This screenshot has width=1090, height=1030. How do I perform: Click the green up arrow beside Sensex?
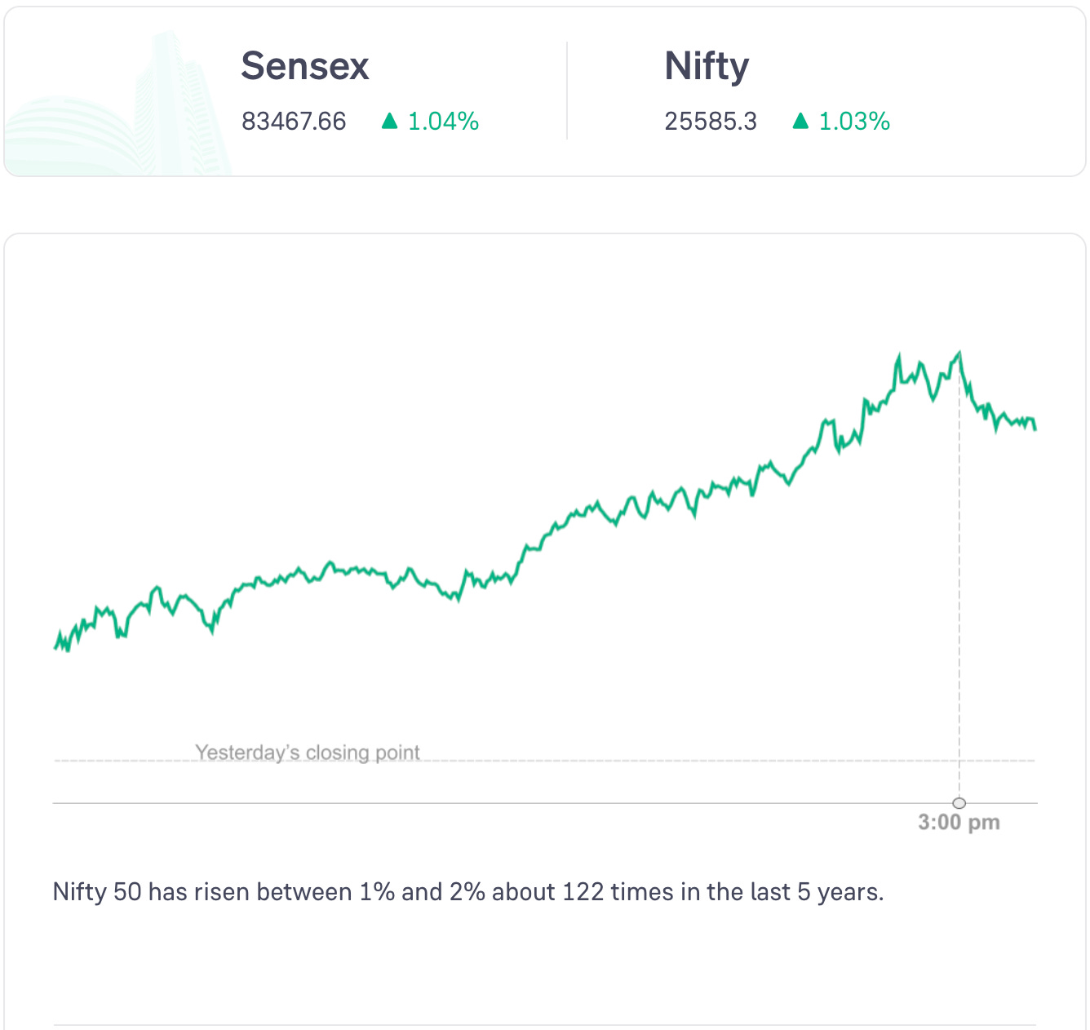tap(390, 122)
